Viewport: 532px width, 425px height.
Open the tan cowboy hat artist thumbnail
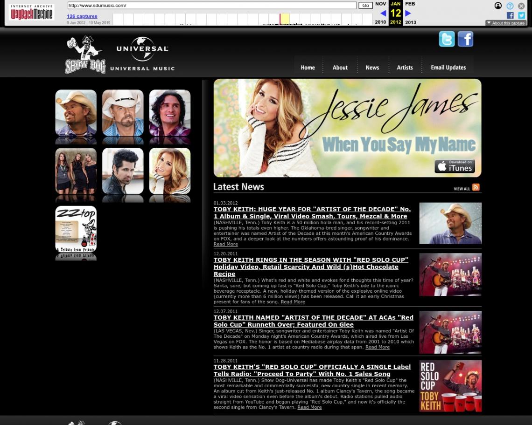[76, 113]
